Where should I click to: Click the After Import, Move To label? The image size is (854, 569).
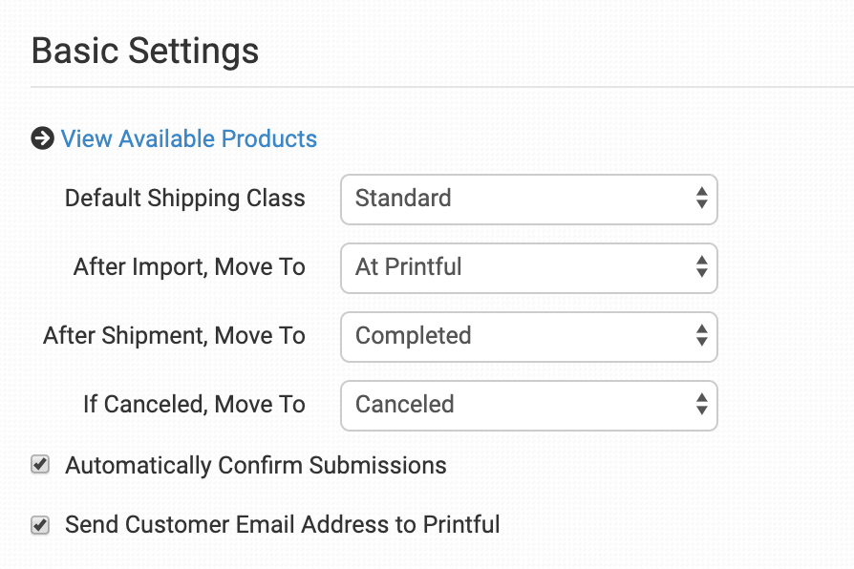tap(189, 267)
